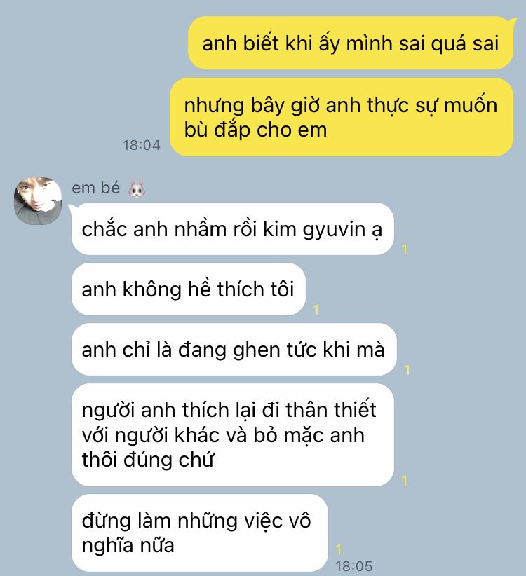The height and width of the screenshot is (576, 526).
Task: Select the message 'anh không hề thích tôi'
Action: (189, 289)
